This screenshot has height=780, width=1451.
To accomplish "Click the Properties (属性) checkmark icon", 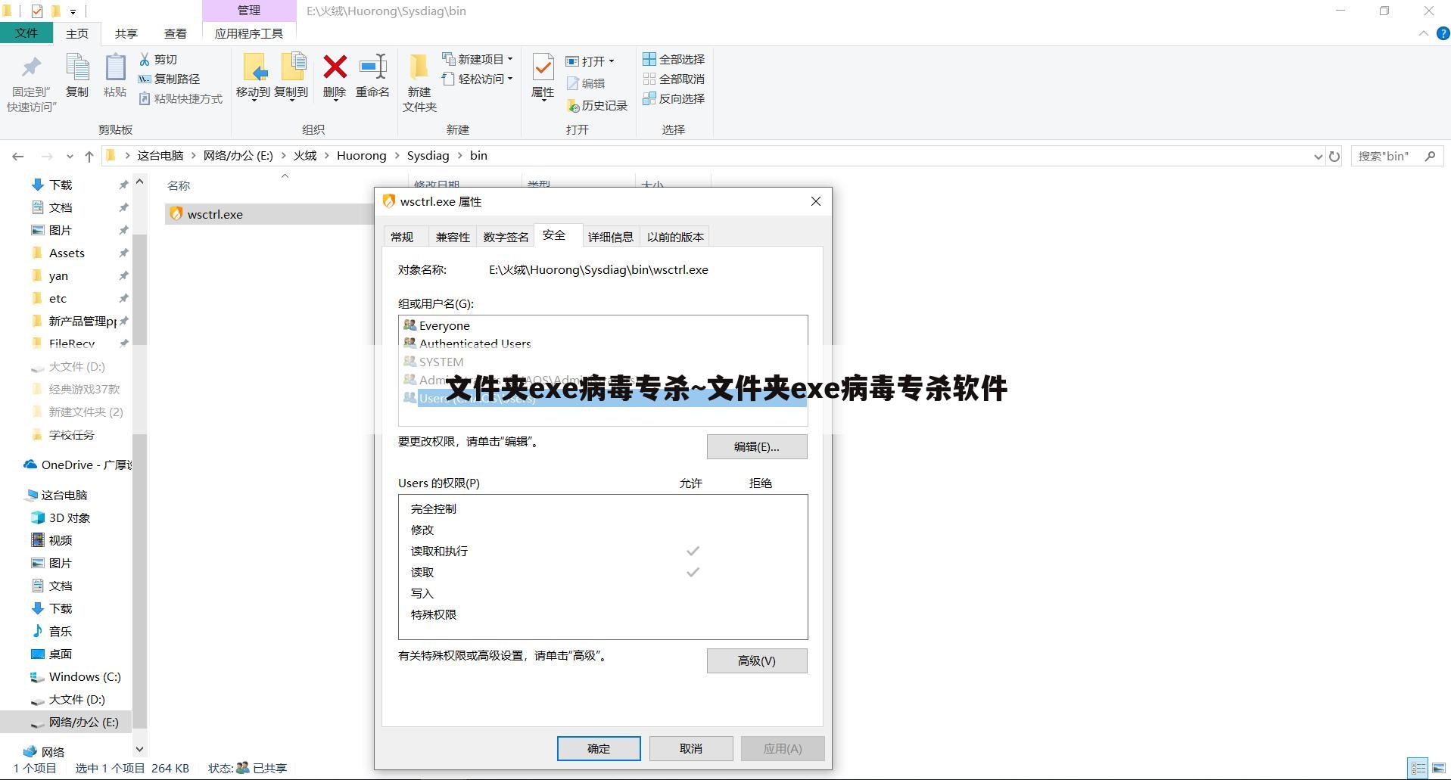I will [543, 67].
